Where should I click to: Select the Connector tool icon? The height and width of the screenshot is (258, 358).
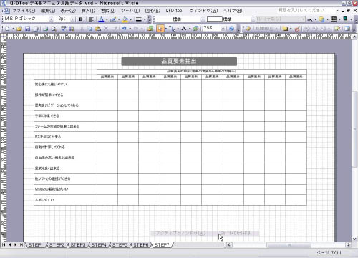coord(173,29)
